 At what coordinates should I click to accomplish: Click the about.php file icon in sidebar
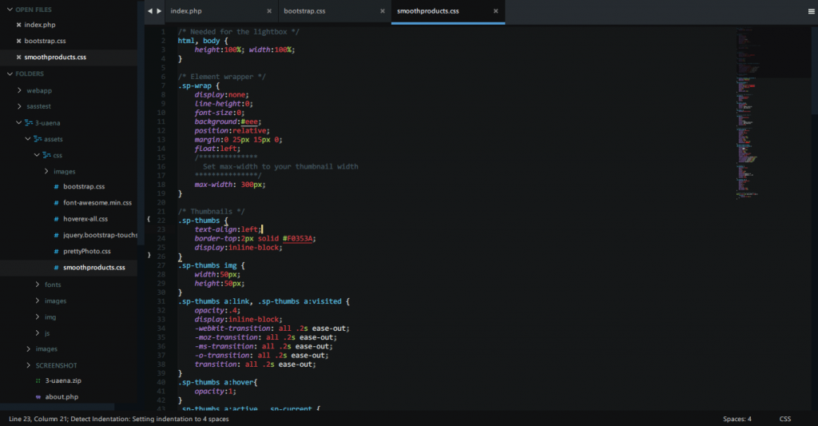pyautogui.click(x=38, y=396)
